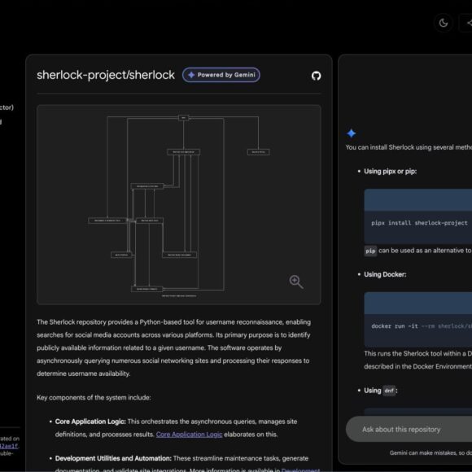Click the Development Utilities and Automation heading

[x=113, y=458]
